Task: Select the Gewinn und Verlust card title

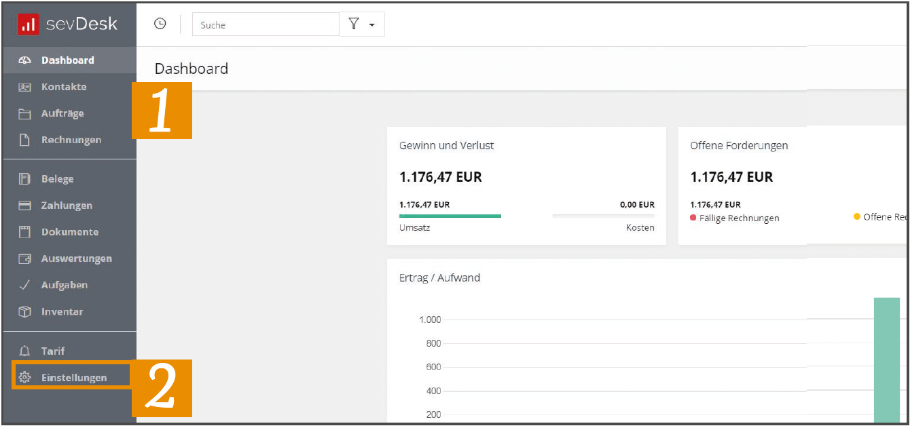Action: 447,146
